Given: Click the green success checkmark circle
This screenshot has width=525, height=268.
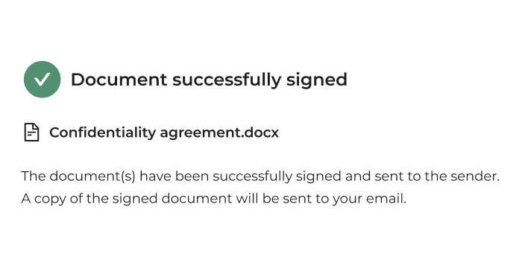Looking at the screenshot, I should pos(43,80).
